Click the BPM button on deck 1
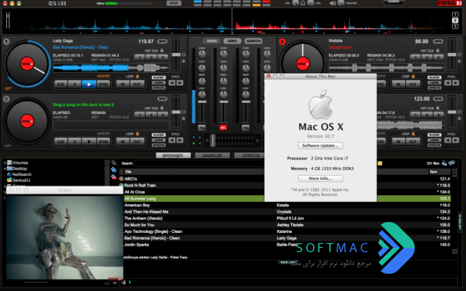This screenshot has height=291, width=466. [x=162, y=41]
